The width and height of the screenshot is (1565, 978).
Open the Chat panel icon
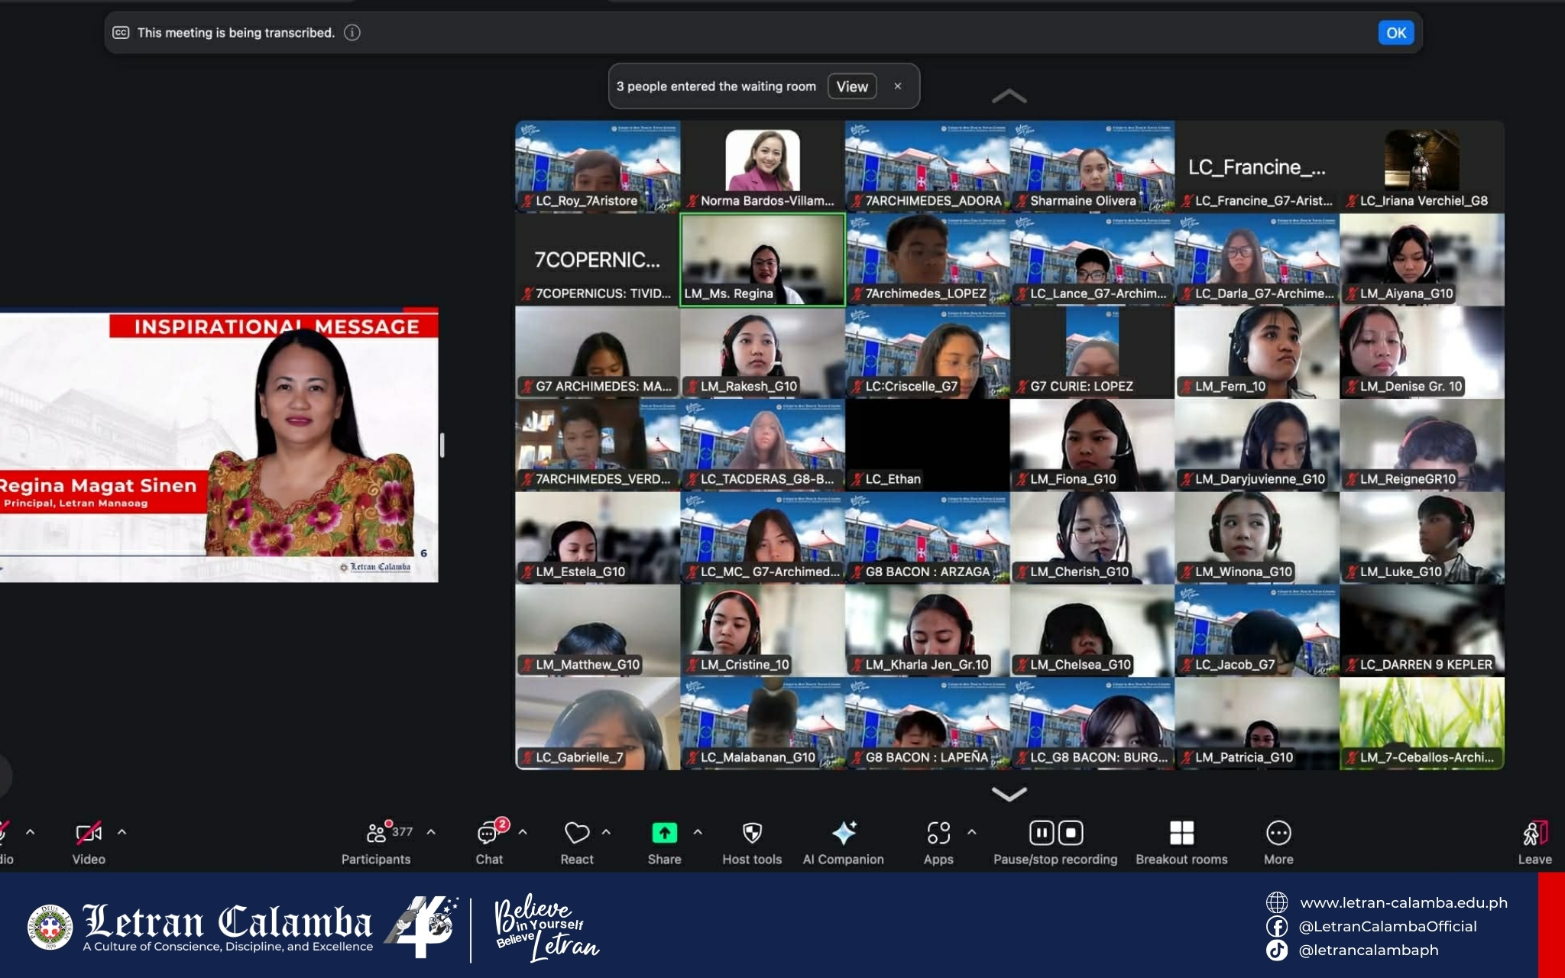[x=488, y=834]
